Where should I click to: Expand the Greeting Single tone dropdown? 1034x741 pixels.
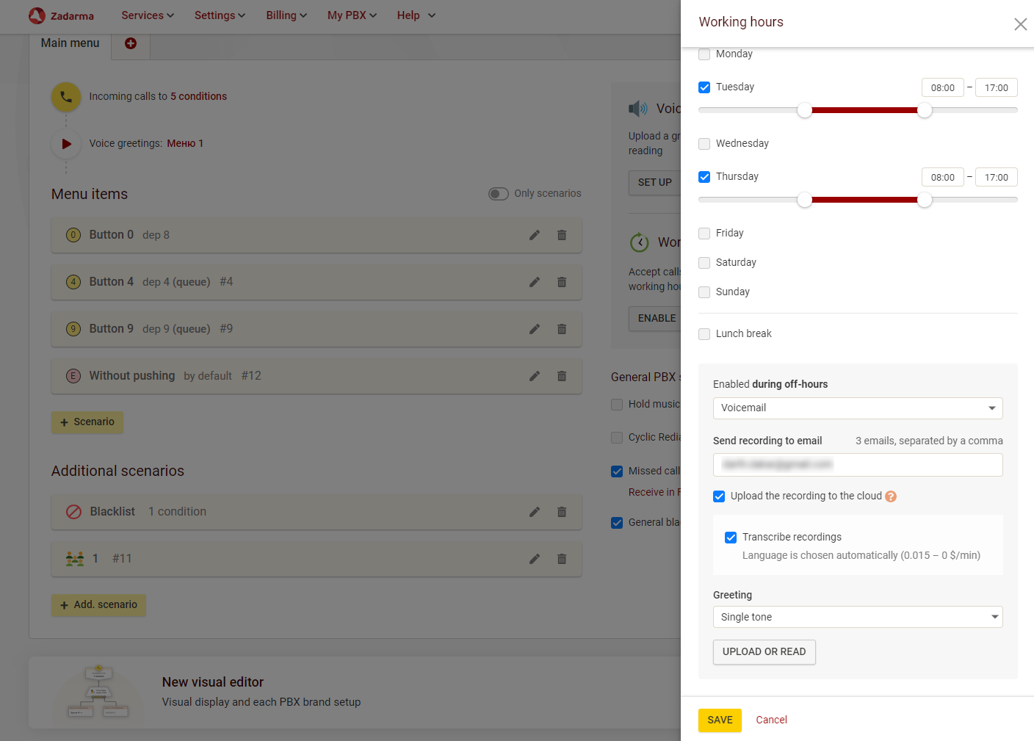click(x=857, y=617)
